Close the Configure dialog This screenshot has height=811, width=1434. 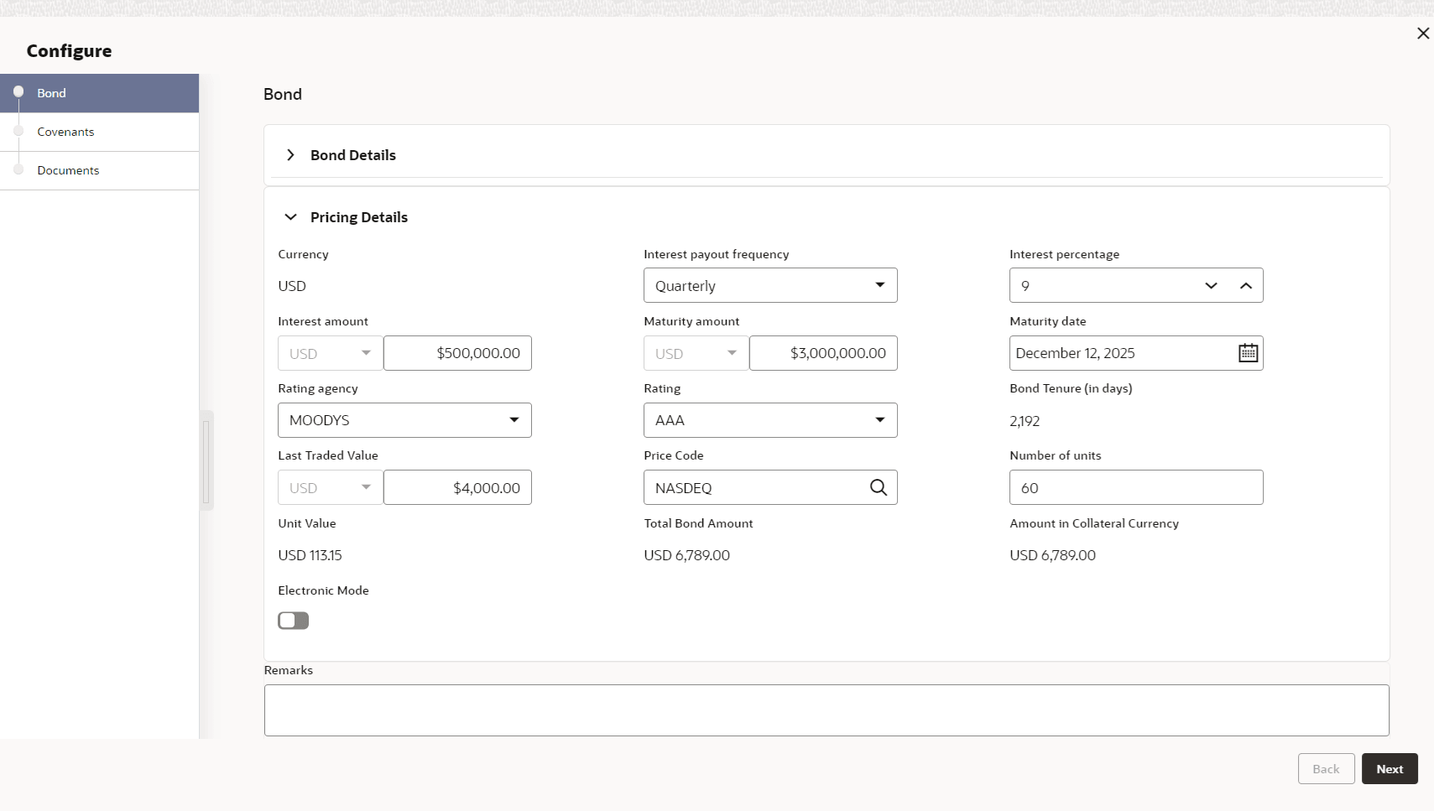[x=1422, y=34]
